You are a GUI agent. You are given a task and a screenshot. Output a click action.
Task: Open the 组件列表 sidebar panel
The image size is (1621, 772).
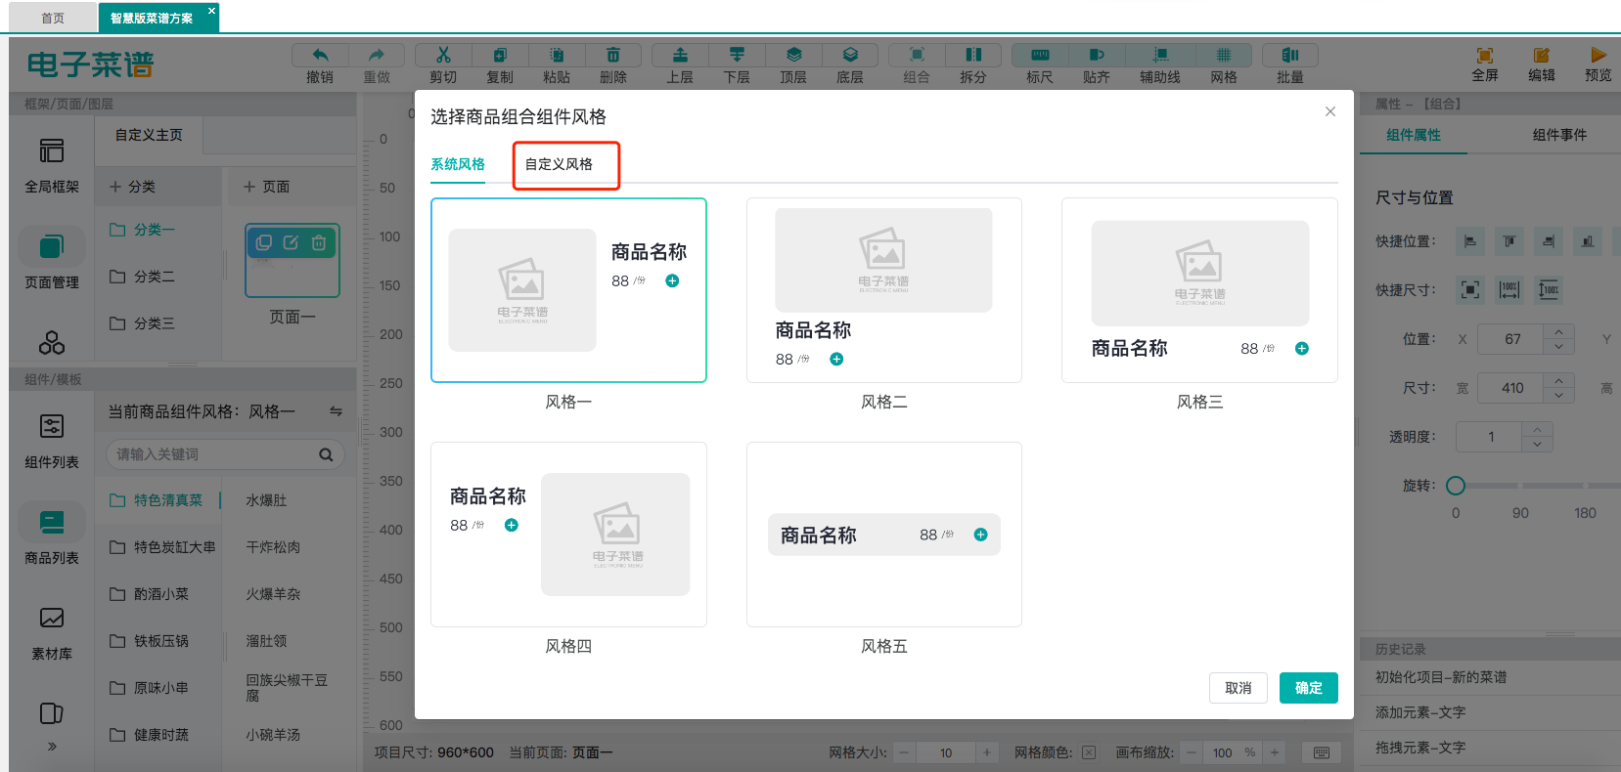[52, 439]
